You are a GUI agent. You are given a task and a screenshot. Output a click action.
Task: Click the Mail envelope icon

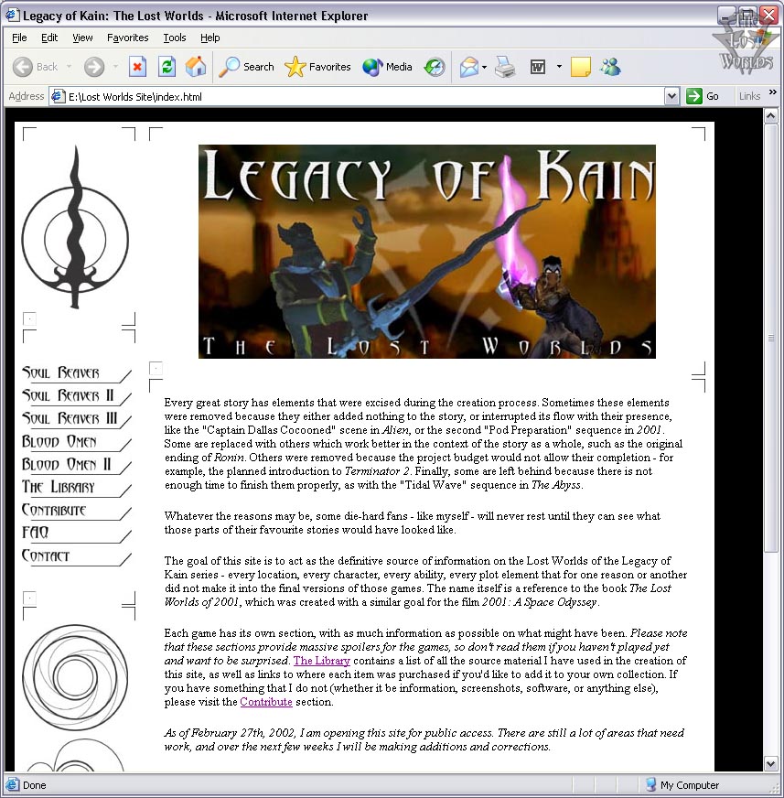[468, 67]
